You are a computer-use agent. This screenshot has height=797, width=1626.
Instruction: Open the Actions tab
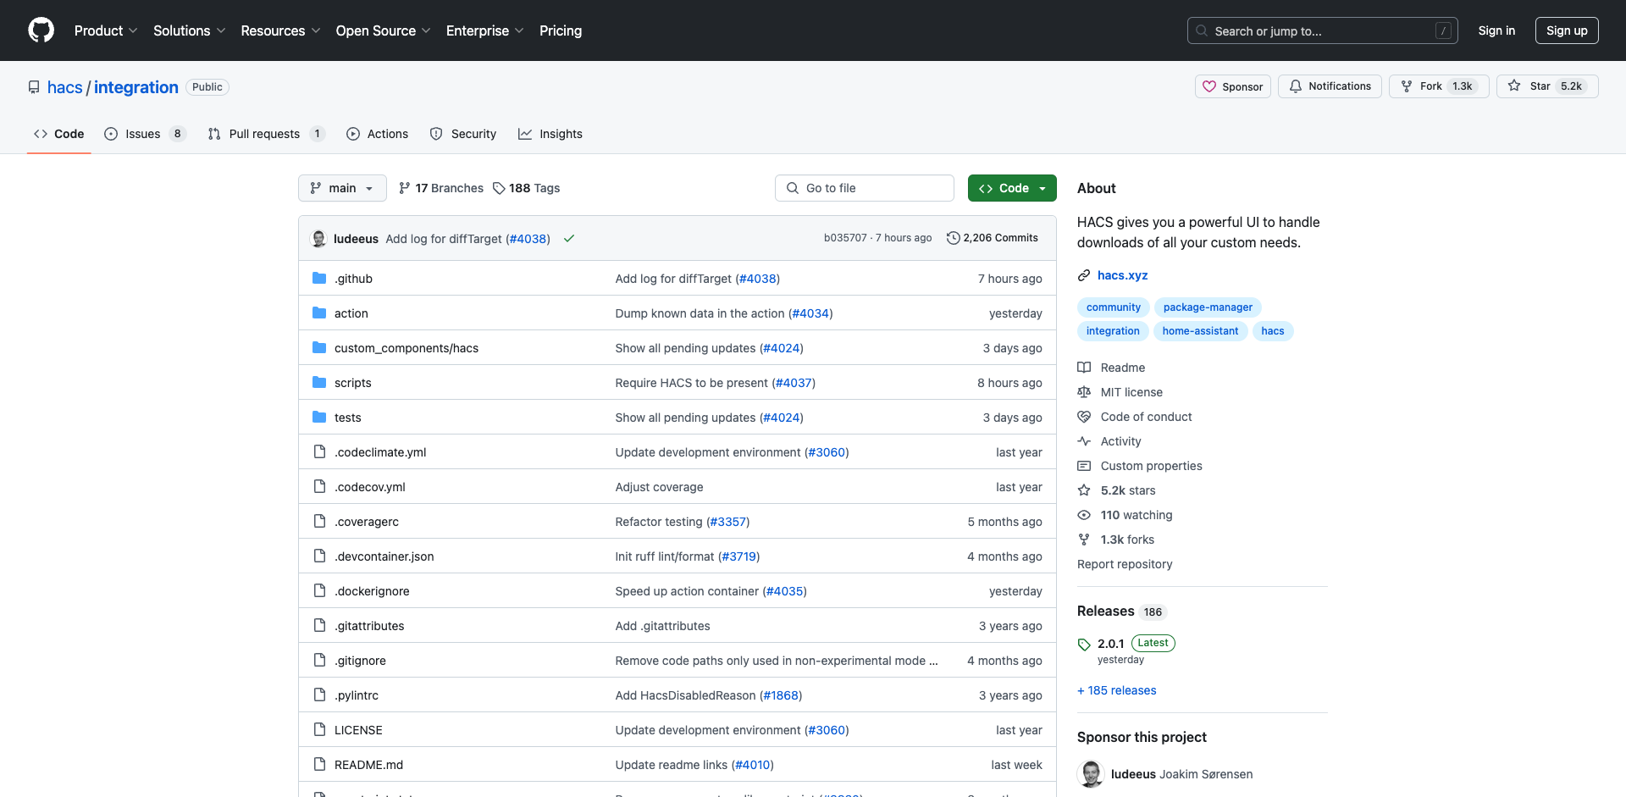coord(378,134)
